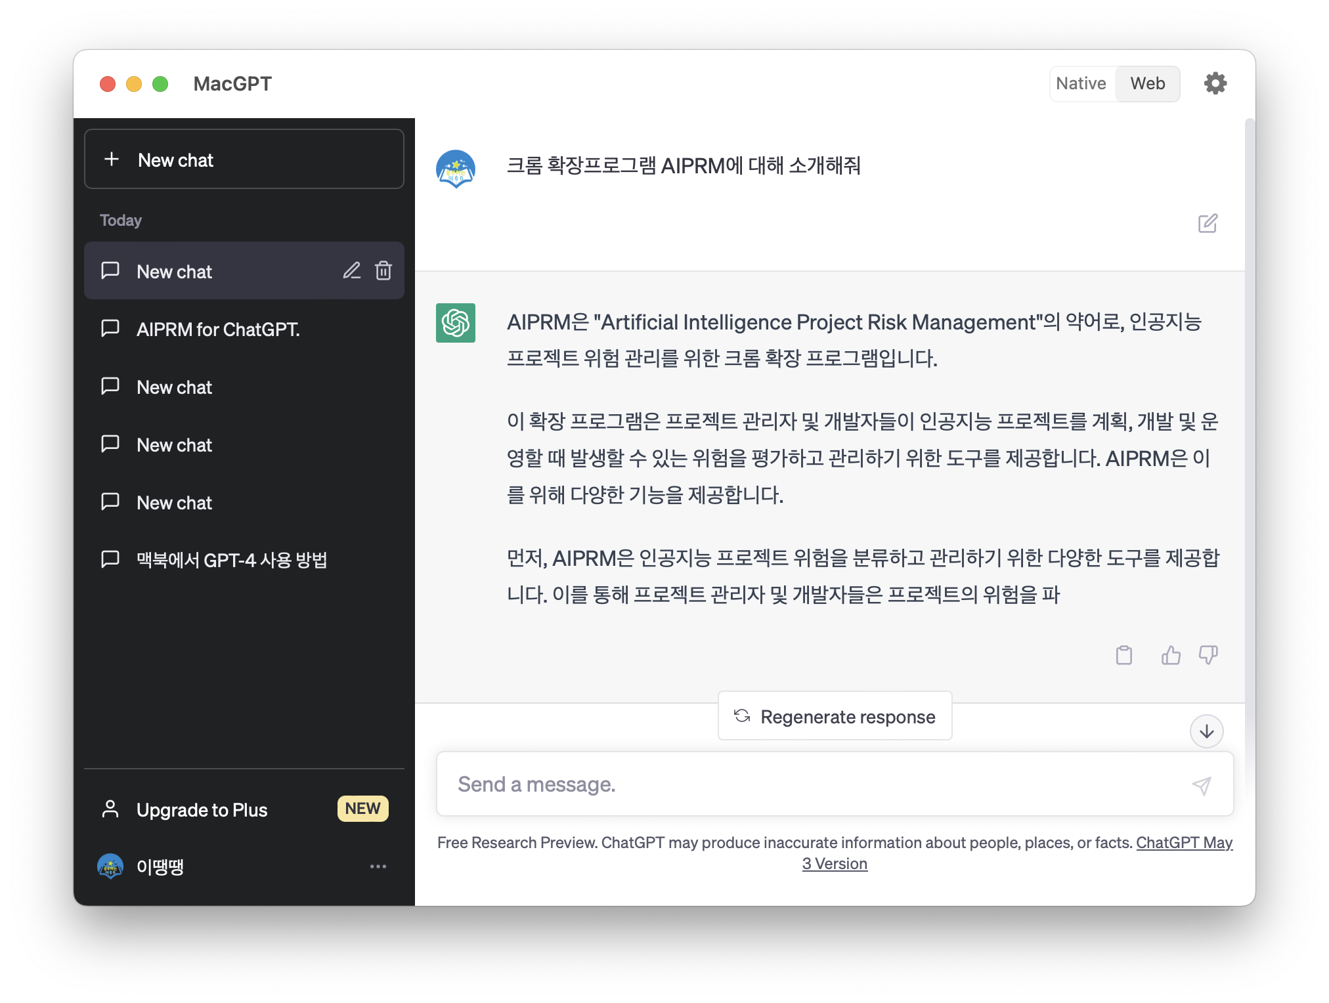Open the settings gear icon
This screenshot has width=1329, height=1003.
[x=1215, y=83]
